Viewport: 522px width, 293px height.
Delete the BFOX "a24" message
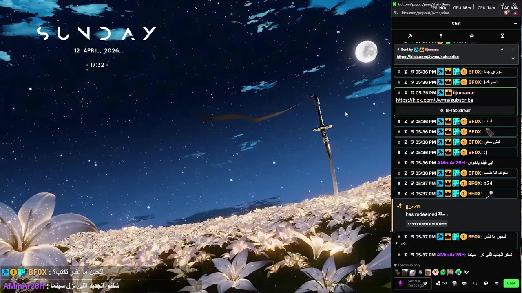coord(399,184)
